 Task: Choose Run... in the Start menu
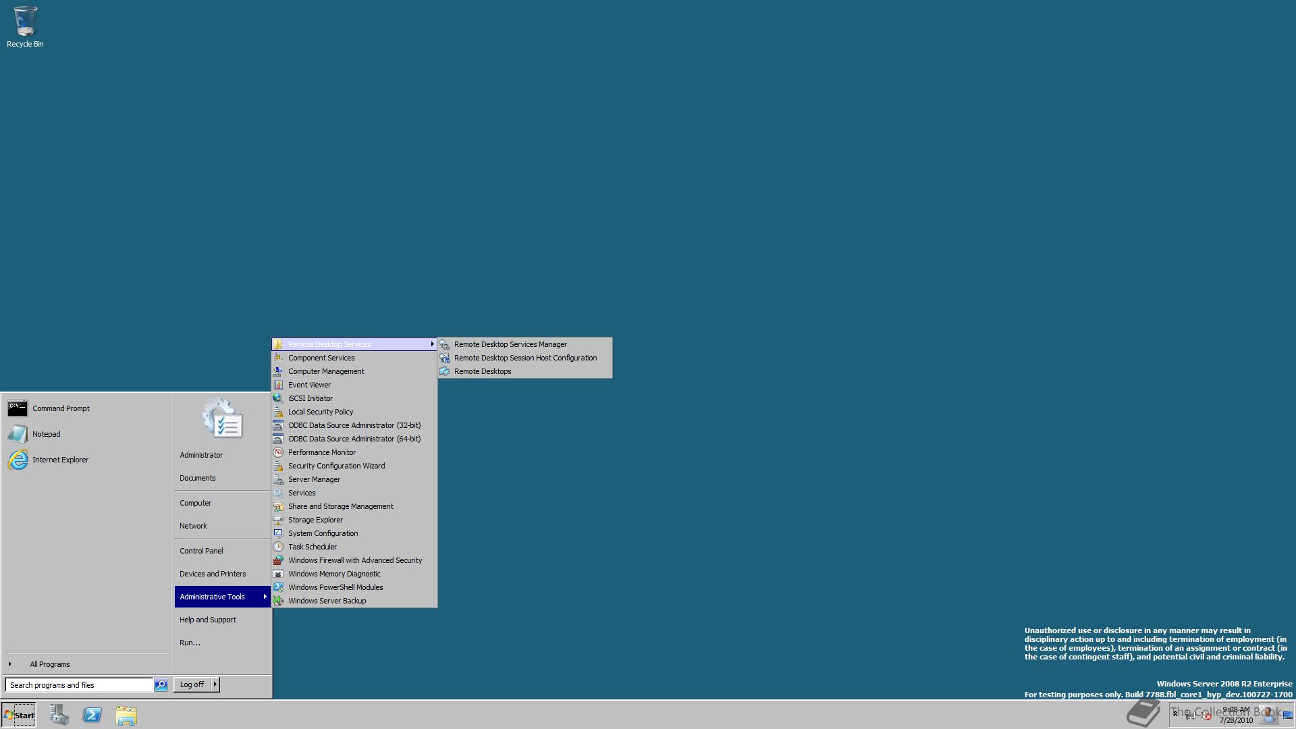click(x=190, y=643)
